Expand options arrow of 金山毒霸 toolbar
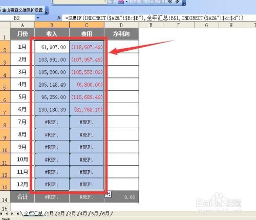The image size is (256, 220). (47, 10)
